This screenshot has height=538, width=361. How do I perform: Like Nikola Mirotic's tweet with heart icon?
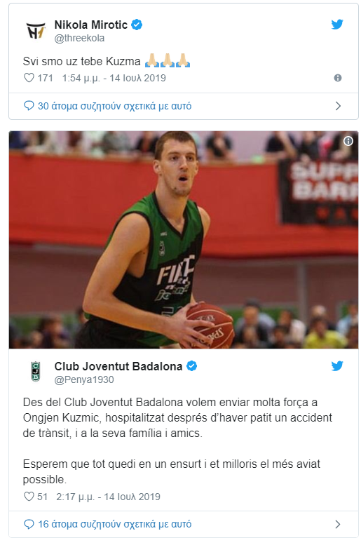29,78
